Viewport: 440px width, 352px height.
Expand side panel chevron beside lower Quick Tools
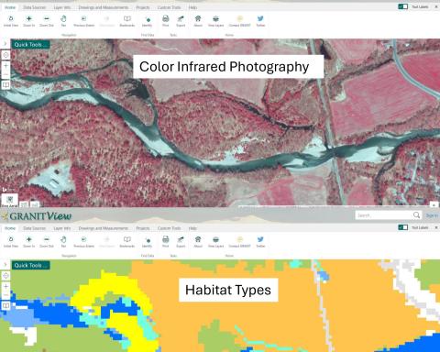click(5, 265)
